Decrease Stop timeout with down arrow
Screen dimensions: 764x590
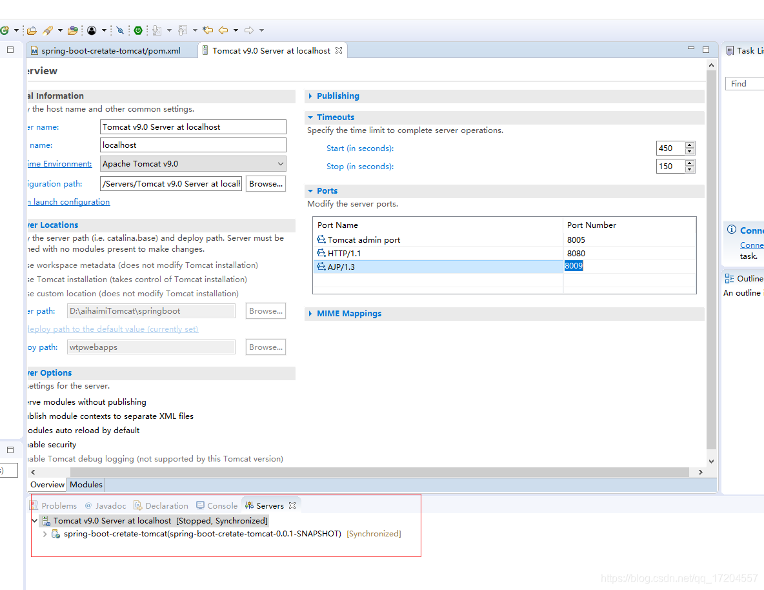click(689, 169)
